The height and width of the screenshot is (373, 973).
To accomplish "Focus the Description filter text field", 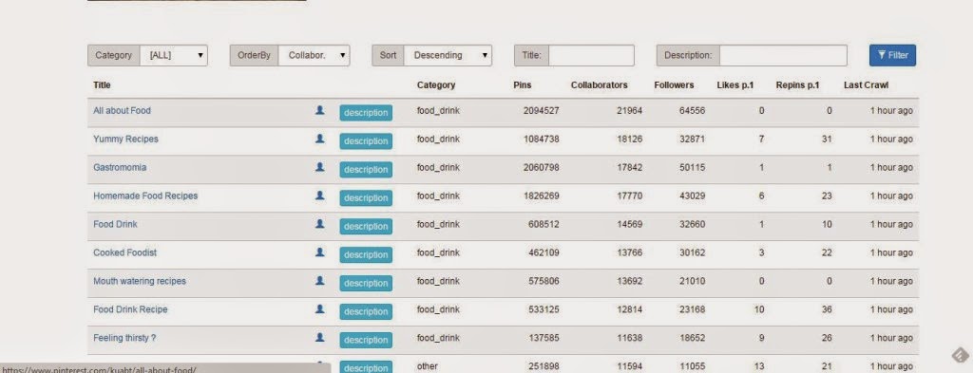I will (783, 55).
